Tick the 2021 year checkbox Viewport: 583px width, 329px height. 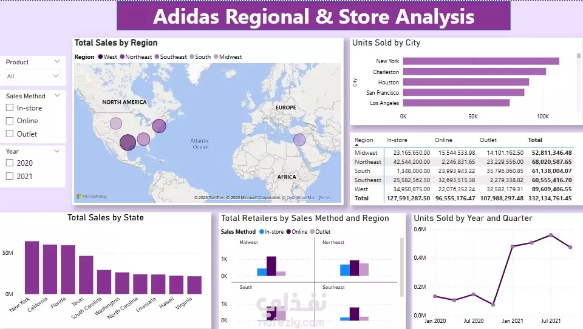coord(10,176)
